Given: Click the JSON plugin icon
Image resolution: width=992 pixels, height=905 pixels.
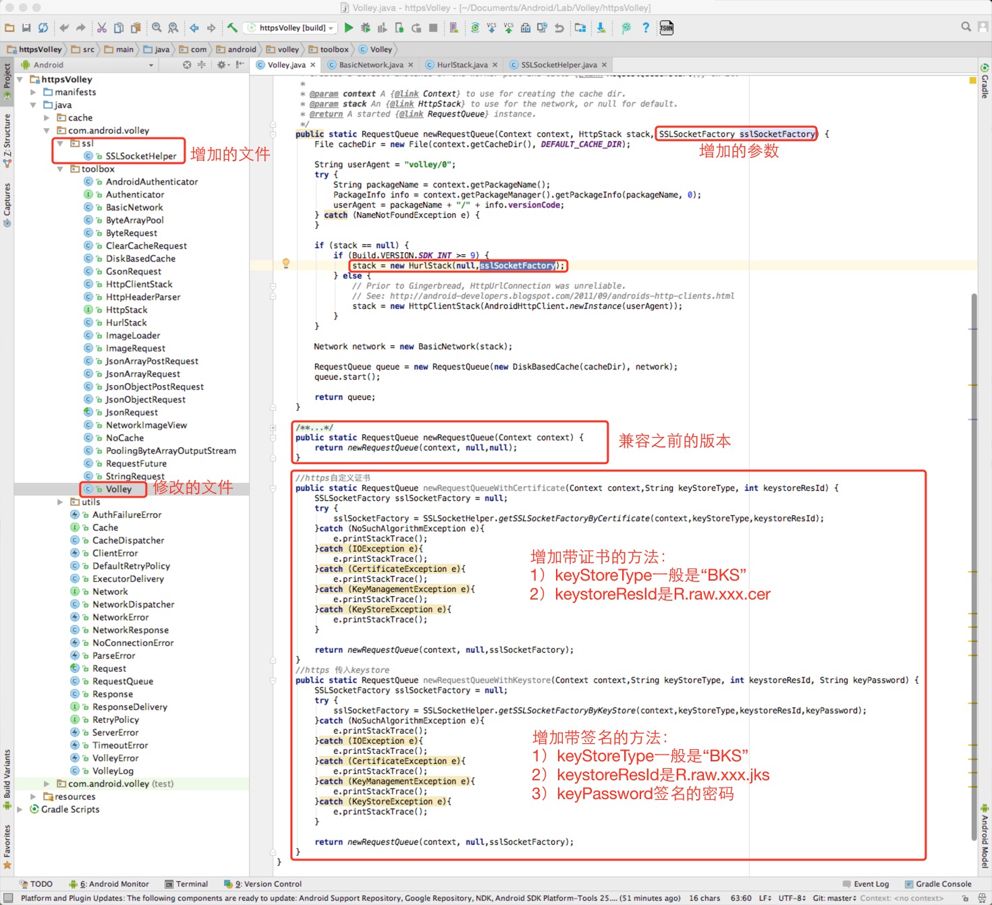Looking at the screenshot, I should (x=667, y=28).
